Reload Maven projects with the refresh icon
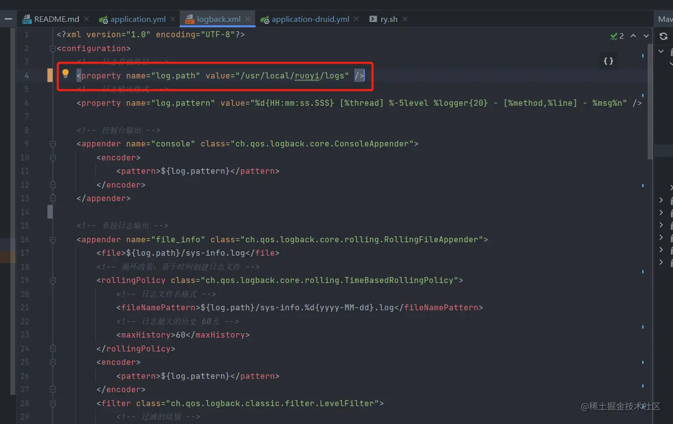673x424 pixels. point(664,36)
